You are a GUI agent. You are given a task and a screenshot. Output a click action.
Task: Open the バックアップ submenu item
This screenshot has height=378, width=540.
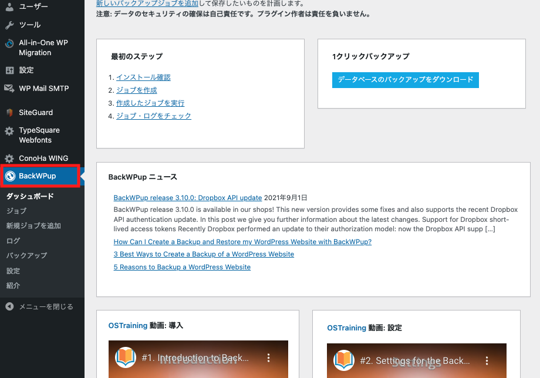26,255
